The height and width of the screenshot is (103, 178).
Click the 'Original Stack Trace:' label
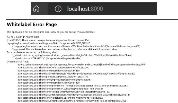coord(18,61)
